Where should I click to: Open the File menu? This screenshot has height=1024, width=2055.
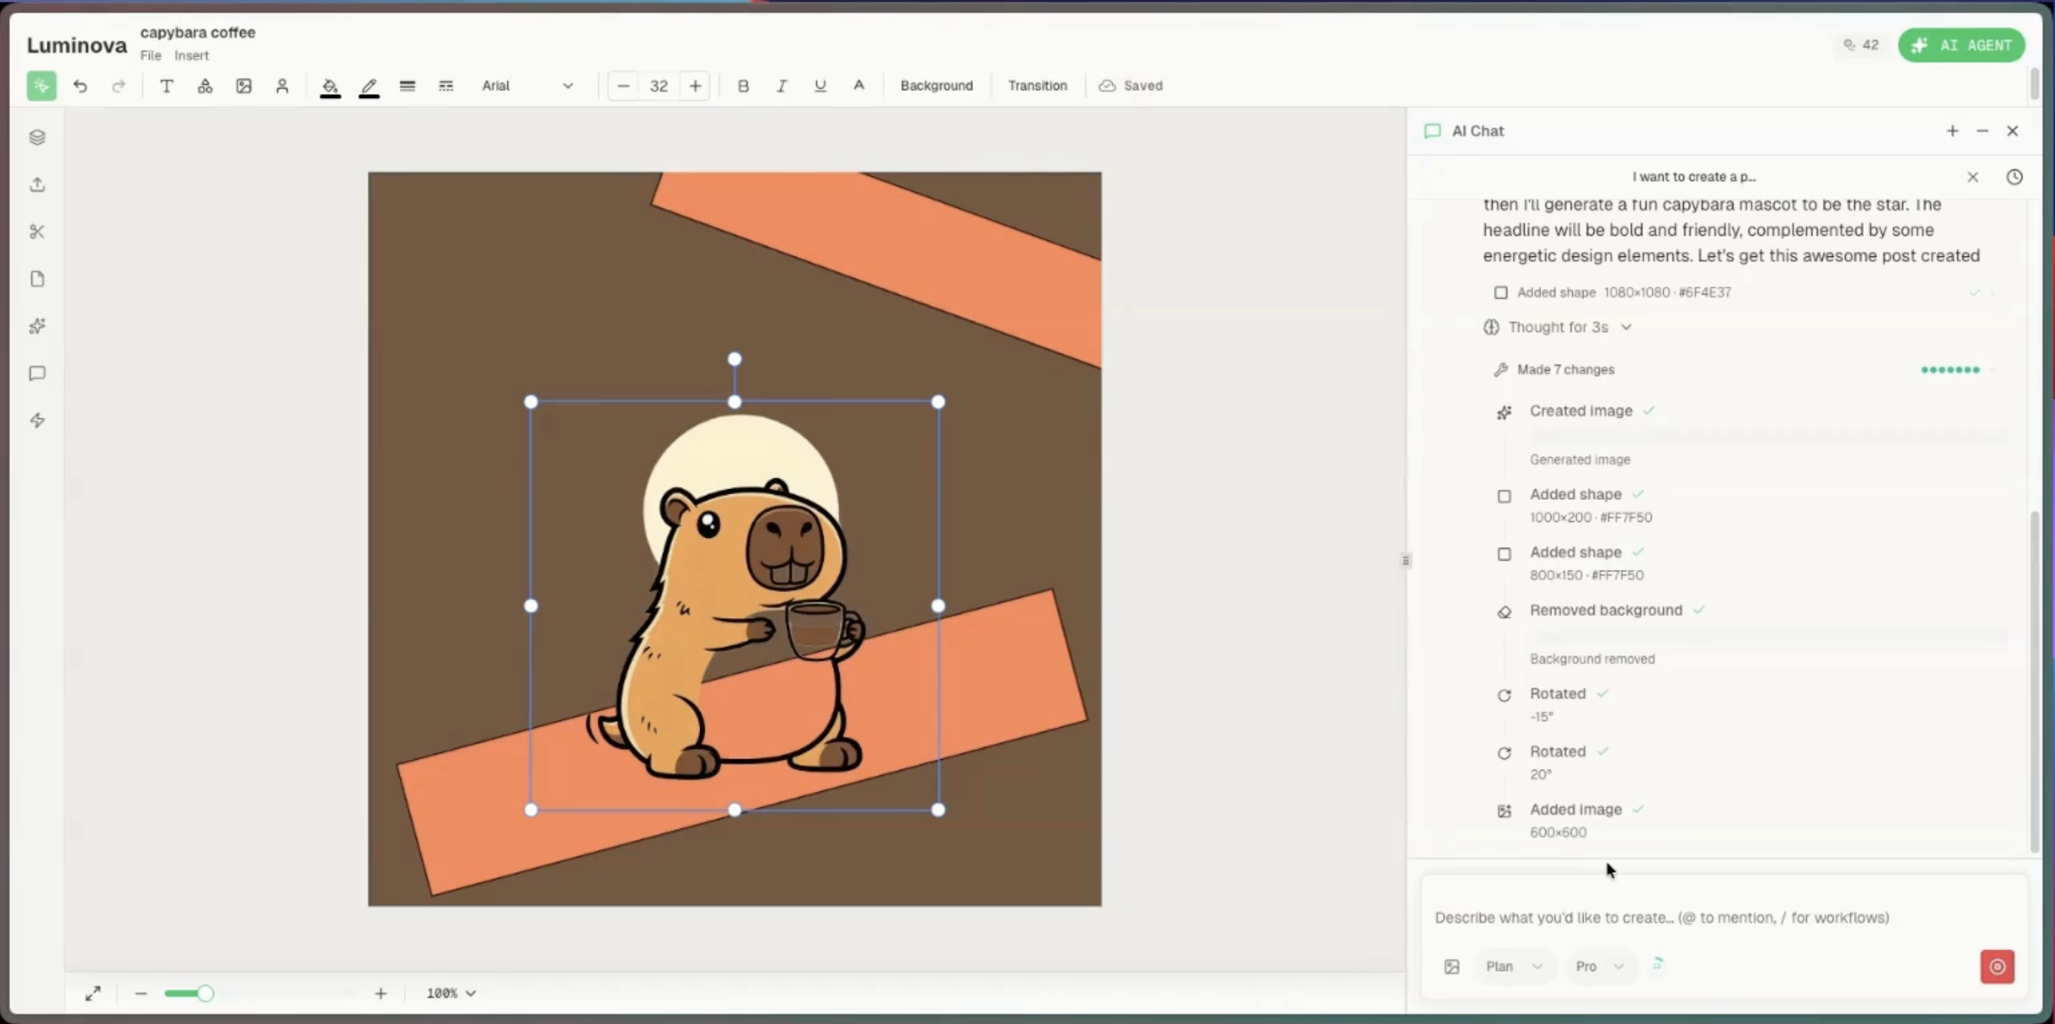[x=150, y=56]
